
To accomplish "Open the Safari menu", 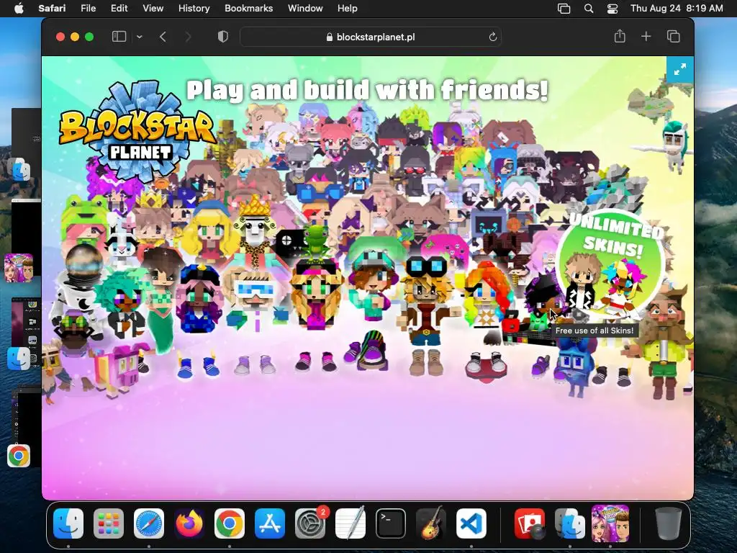I will coord(52,8).
